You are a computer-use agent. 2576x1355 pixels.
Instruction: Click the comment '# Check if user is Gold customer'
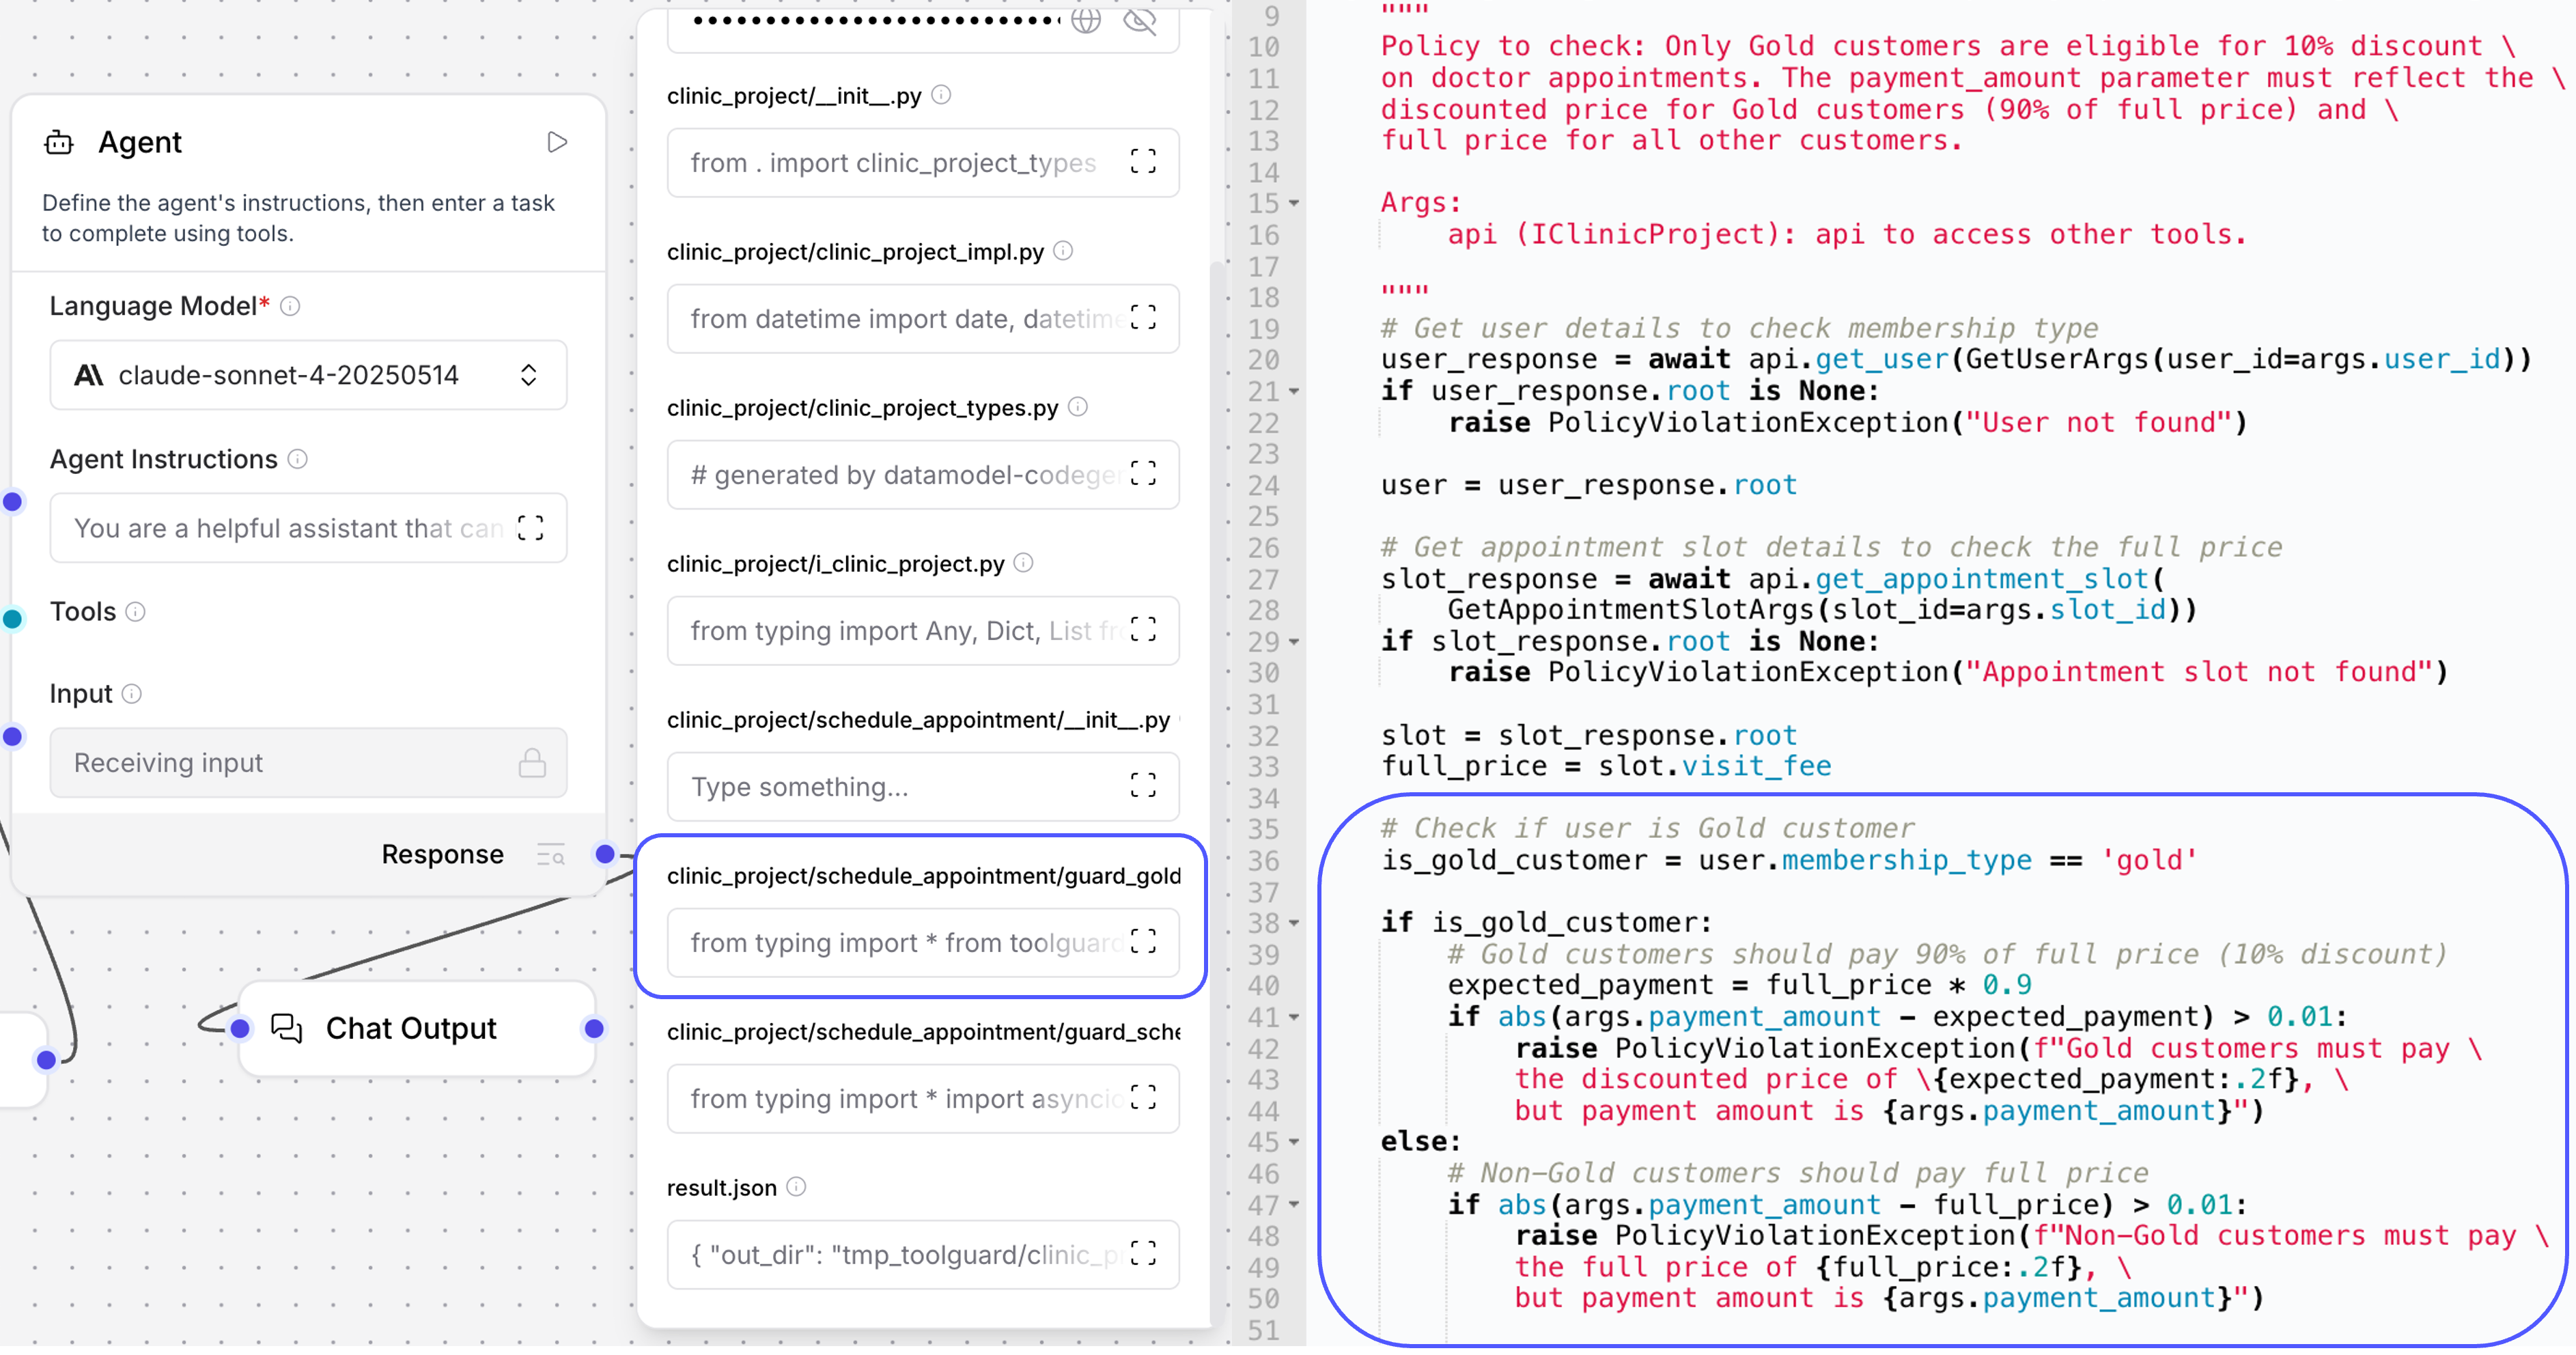[1647, 829]
